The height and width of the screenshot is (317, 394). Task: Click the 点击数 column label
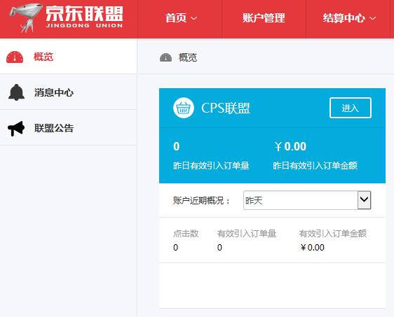tap(186, 234)
